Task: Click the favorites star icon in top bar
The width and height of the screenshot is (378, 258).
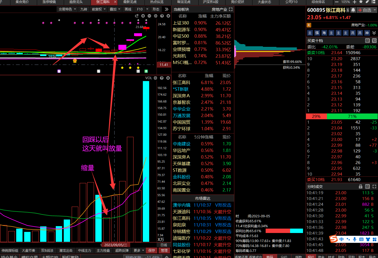Action: pyautogui.click(x=361, y=2)
